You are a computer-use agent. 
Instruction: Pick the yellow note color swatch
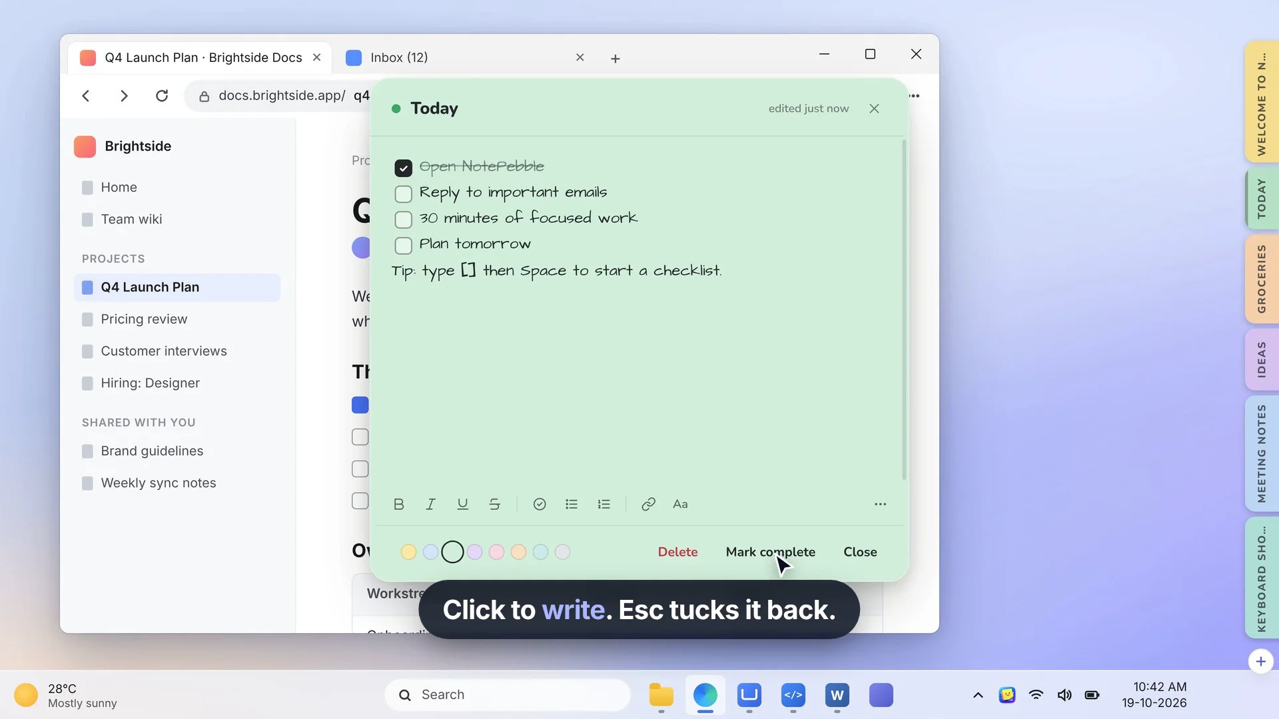[408, 552]
